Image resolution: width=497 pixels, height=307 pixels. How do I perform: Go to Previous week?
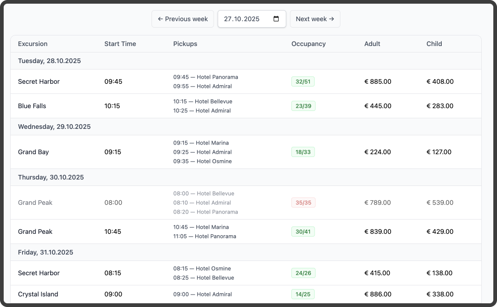[182, 19]
